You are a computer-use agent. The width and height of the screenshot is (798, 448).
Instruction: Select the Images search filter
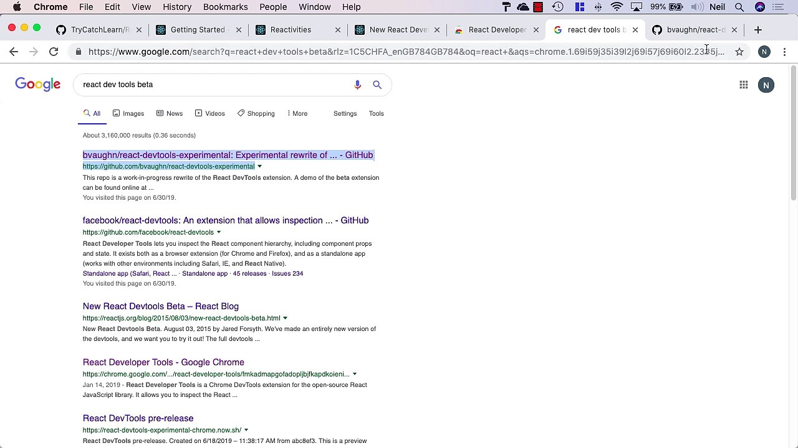click(x=128, y=113)
